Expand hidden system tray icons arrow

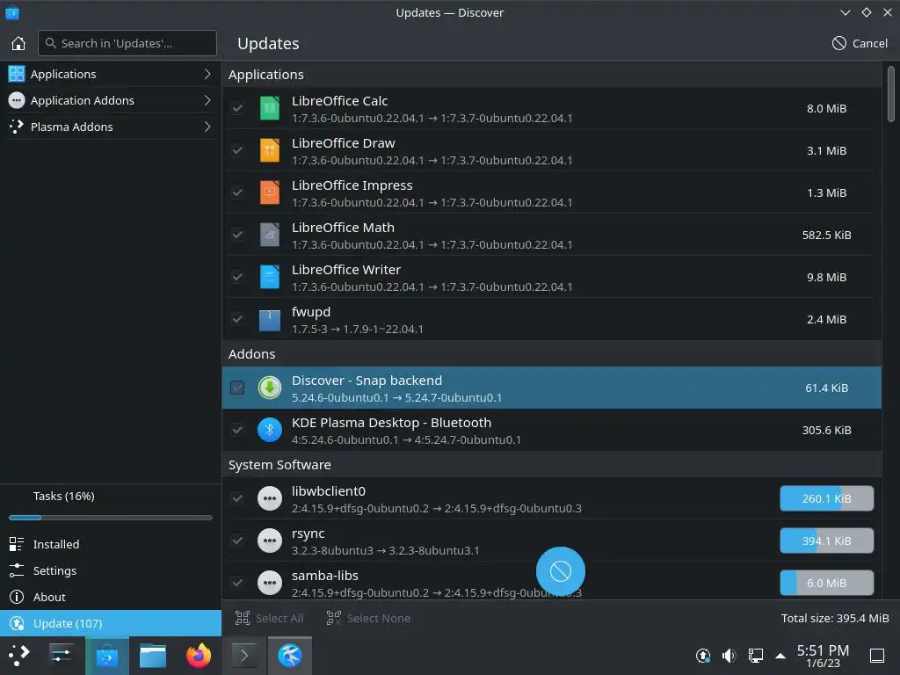click(x=780, y=656)
